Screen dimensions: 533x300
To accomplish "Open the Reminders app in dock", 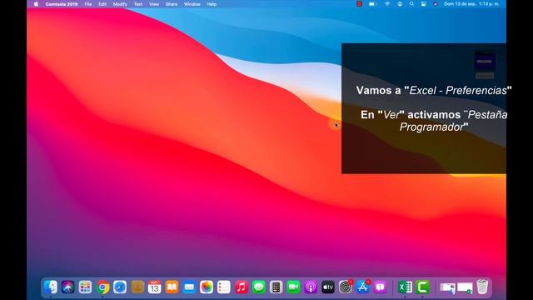I will (224, 287).
